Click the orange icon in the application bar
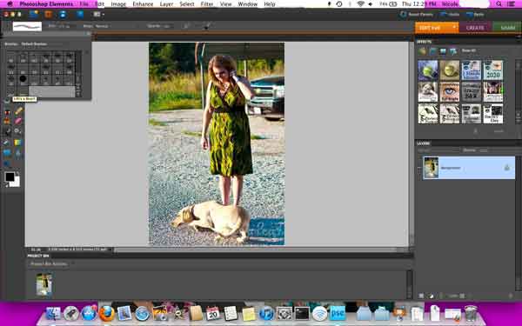Viewport: 522px width, 326px height. click(x=49, y=14)
